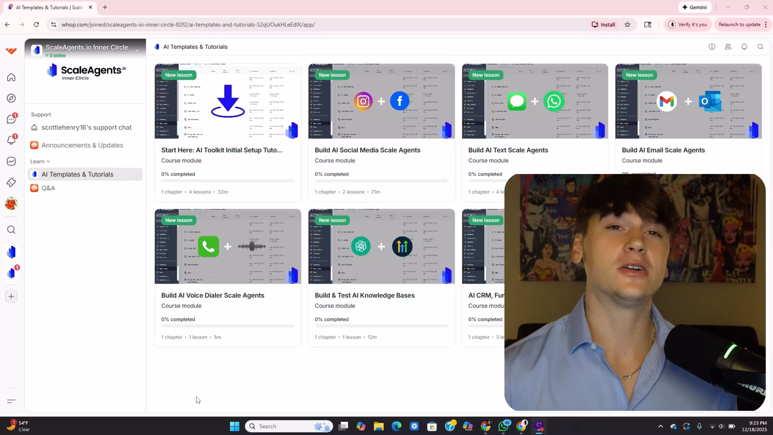Open WhatsApp from taskbar

[503, 426]
